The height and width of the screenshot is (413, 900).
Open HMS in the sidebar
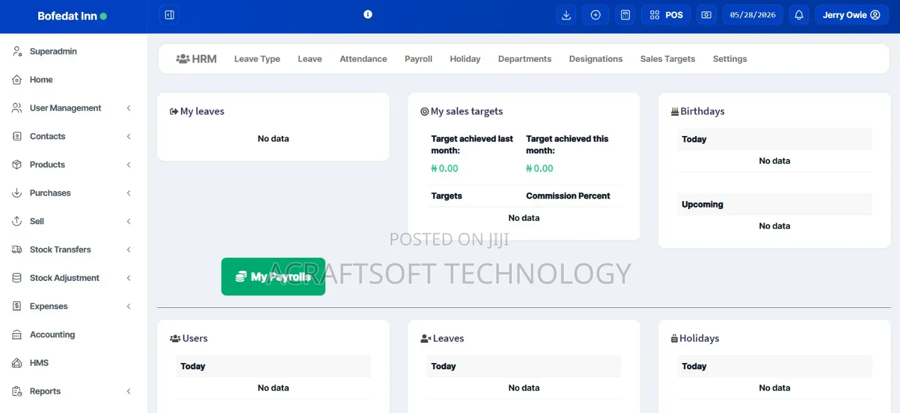39,363
